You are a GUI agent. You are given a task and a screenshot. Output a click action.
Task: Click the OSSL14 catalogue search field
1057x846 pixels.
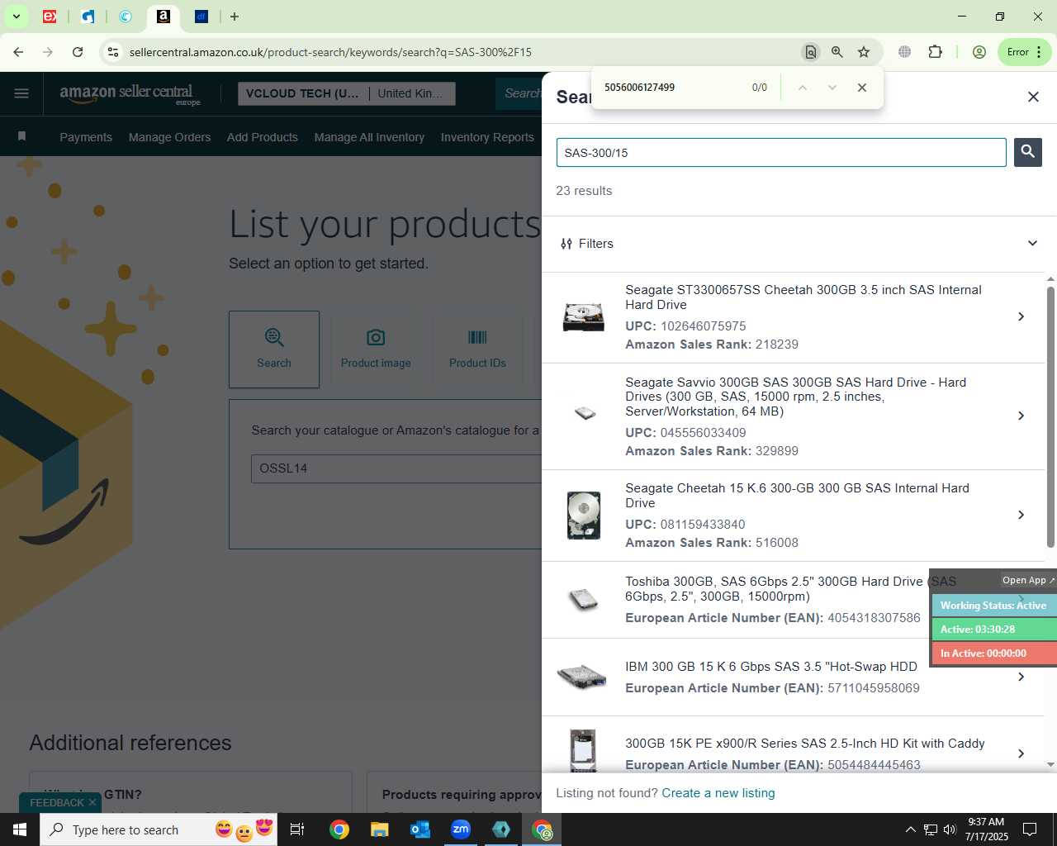tap(396, 468)
